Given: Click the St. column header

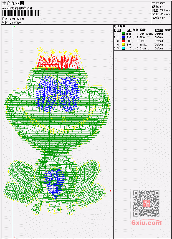Looking at the screenshot, I should tap(129, 30).
